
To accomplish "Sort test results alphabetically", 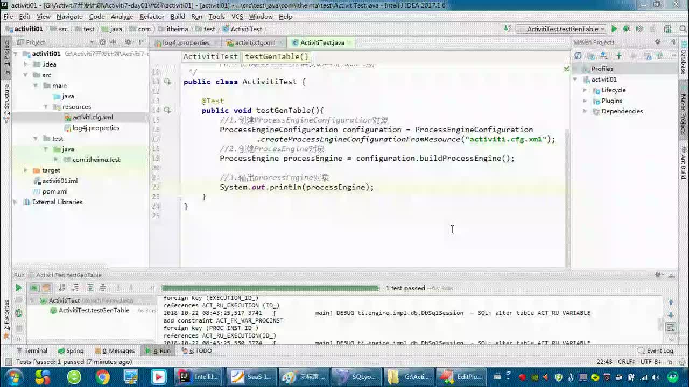I will tap(62, 288).
